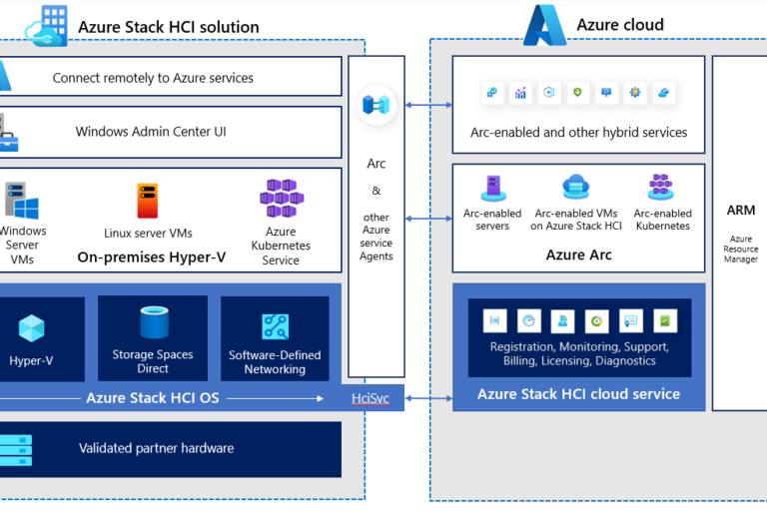Viewport: 767px width, 511px height.
Task: Click the ARM Azure Resource Manager panel
Action: (740, 234)
